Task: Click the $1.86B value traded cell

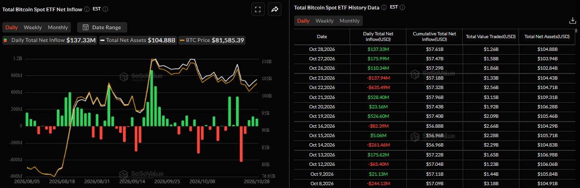Action: click(x=491, y=68)
